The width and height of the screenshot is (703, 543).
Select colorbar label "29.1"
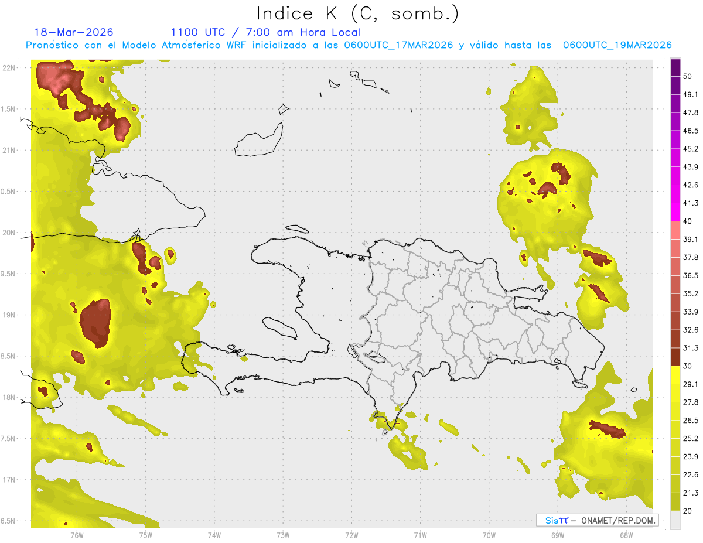(691, 384)
